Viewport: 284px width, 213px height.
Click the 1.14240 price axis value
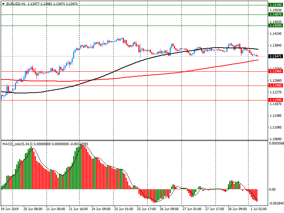click(x=276, y=33)
